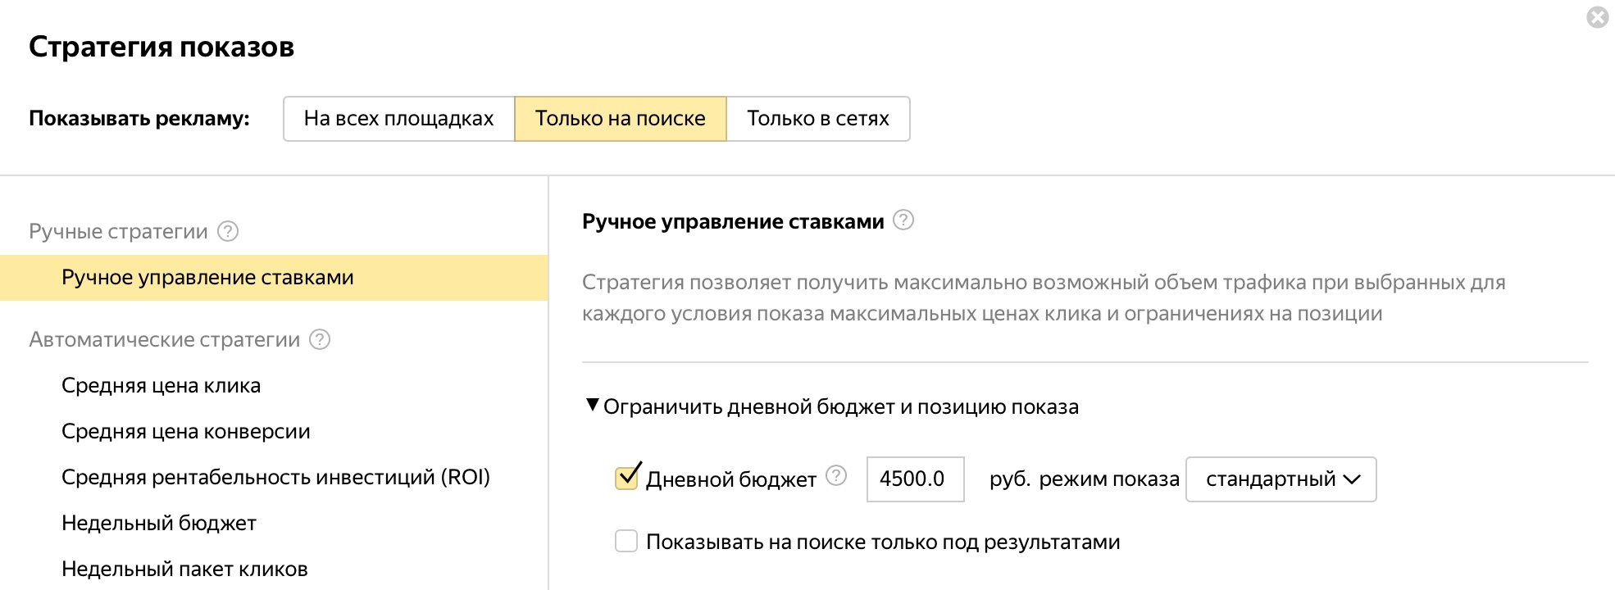Open help icon by Ручное управление ставками heading
The width and height of the screenshot is (1615, 590).
[x=903, y=220]
